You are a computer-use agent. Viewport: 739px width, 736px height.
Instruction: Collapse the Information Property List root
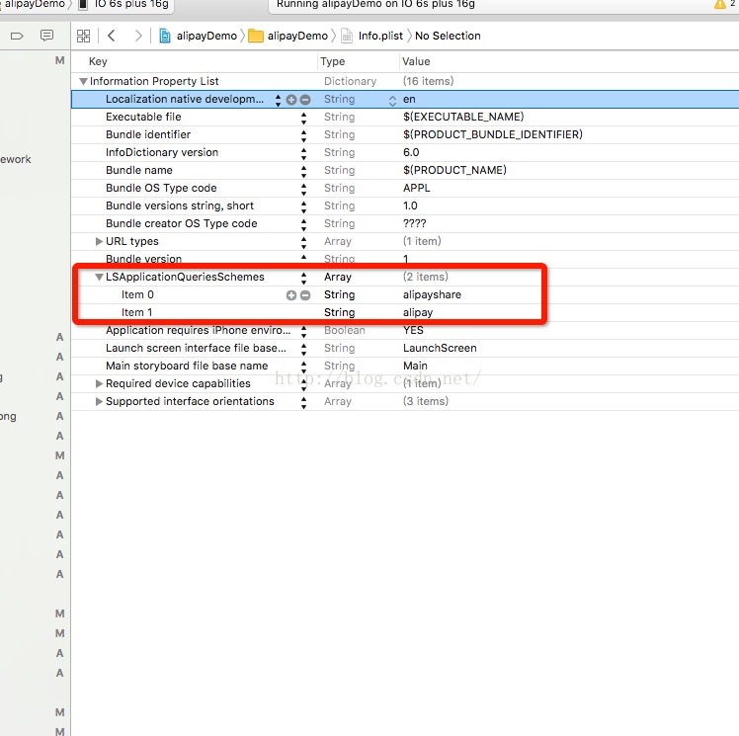coord(84,82)
